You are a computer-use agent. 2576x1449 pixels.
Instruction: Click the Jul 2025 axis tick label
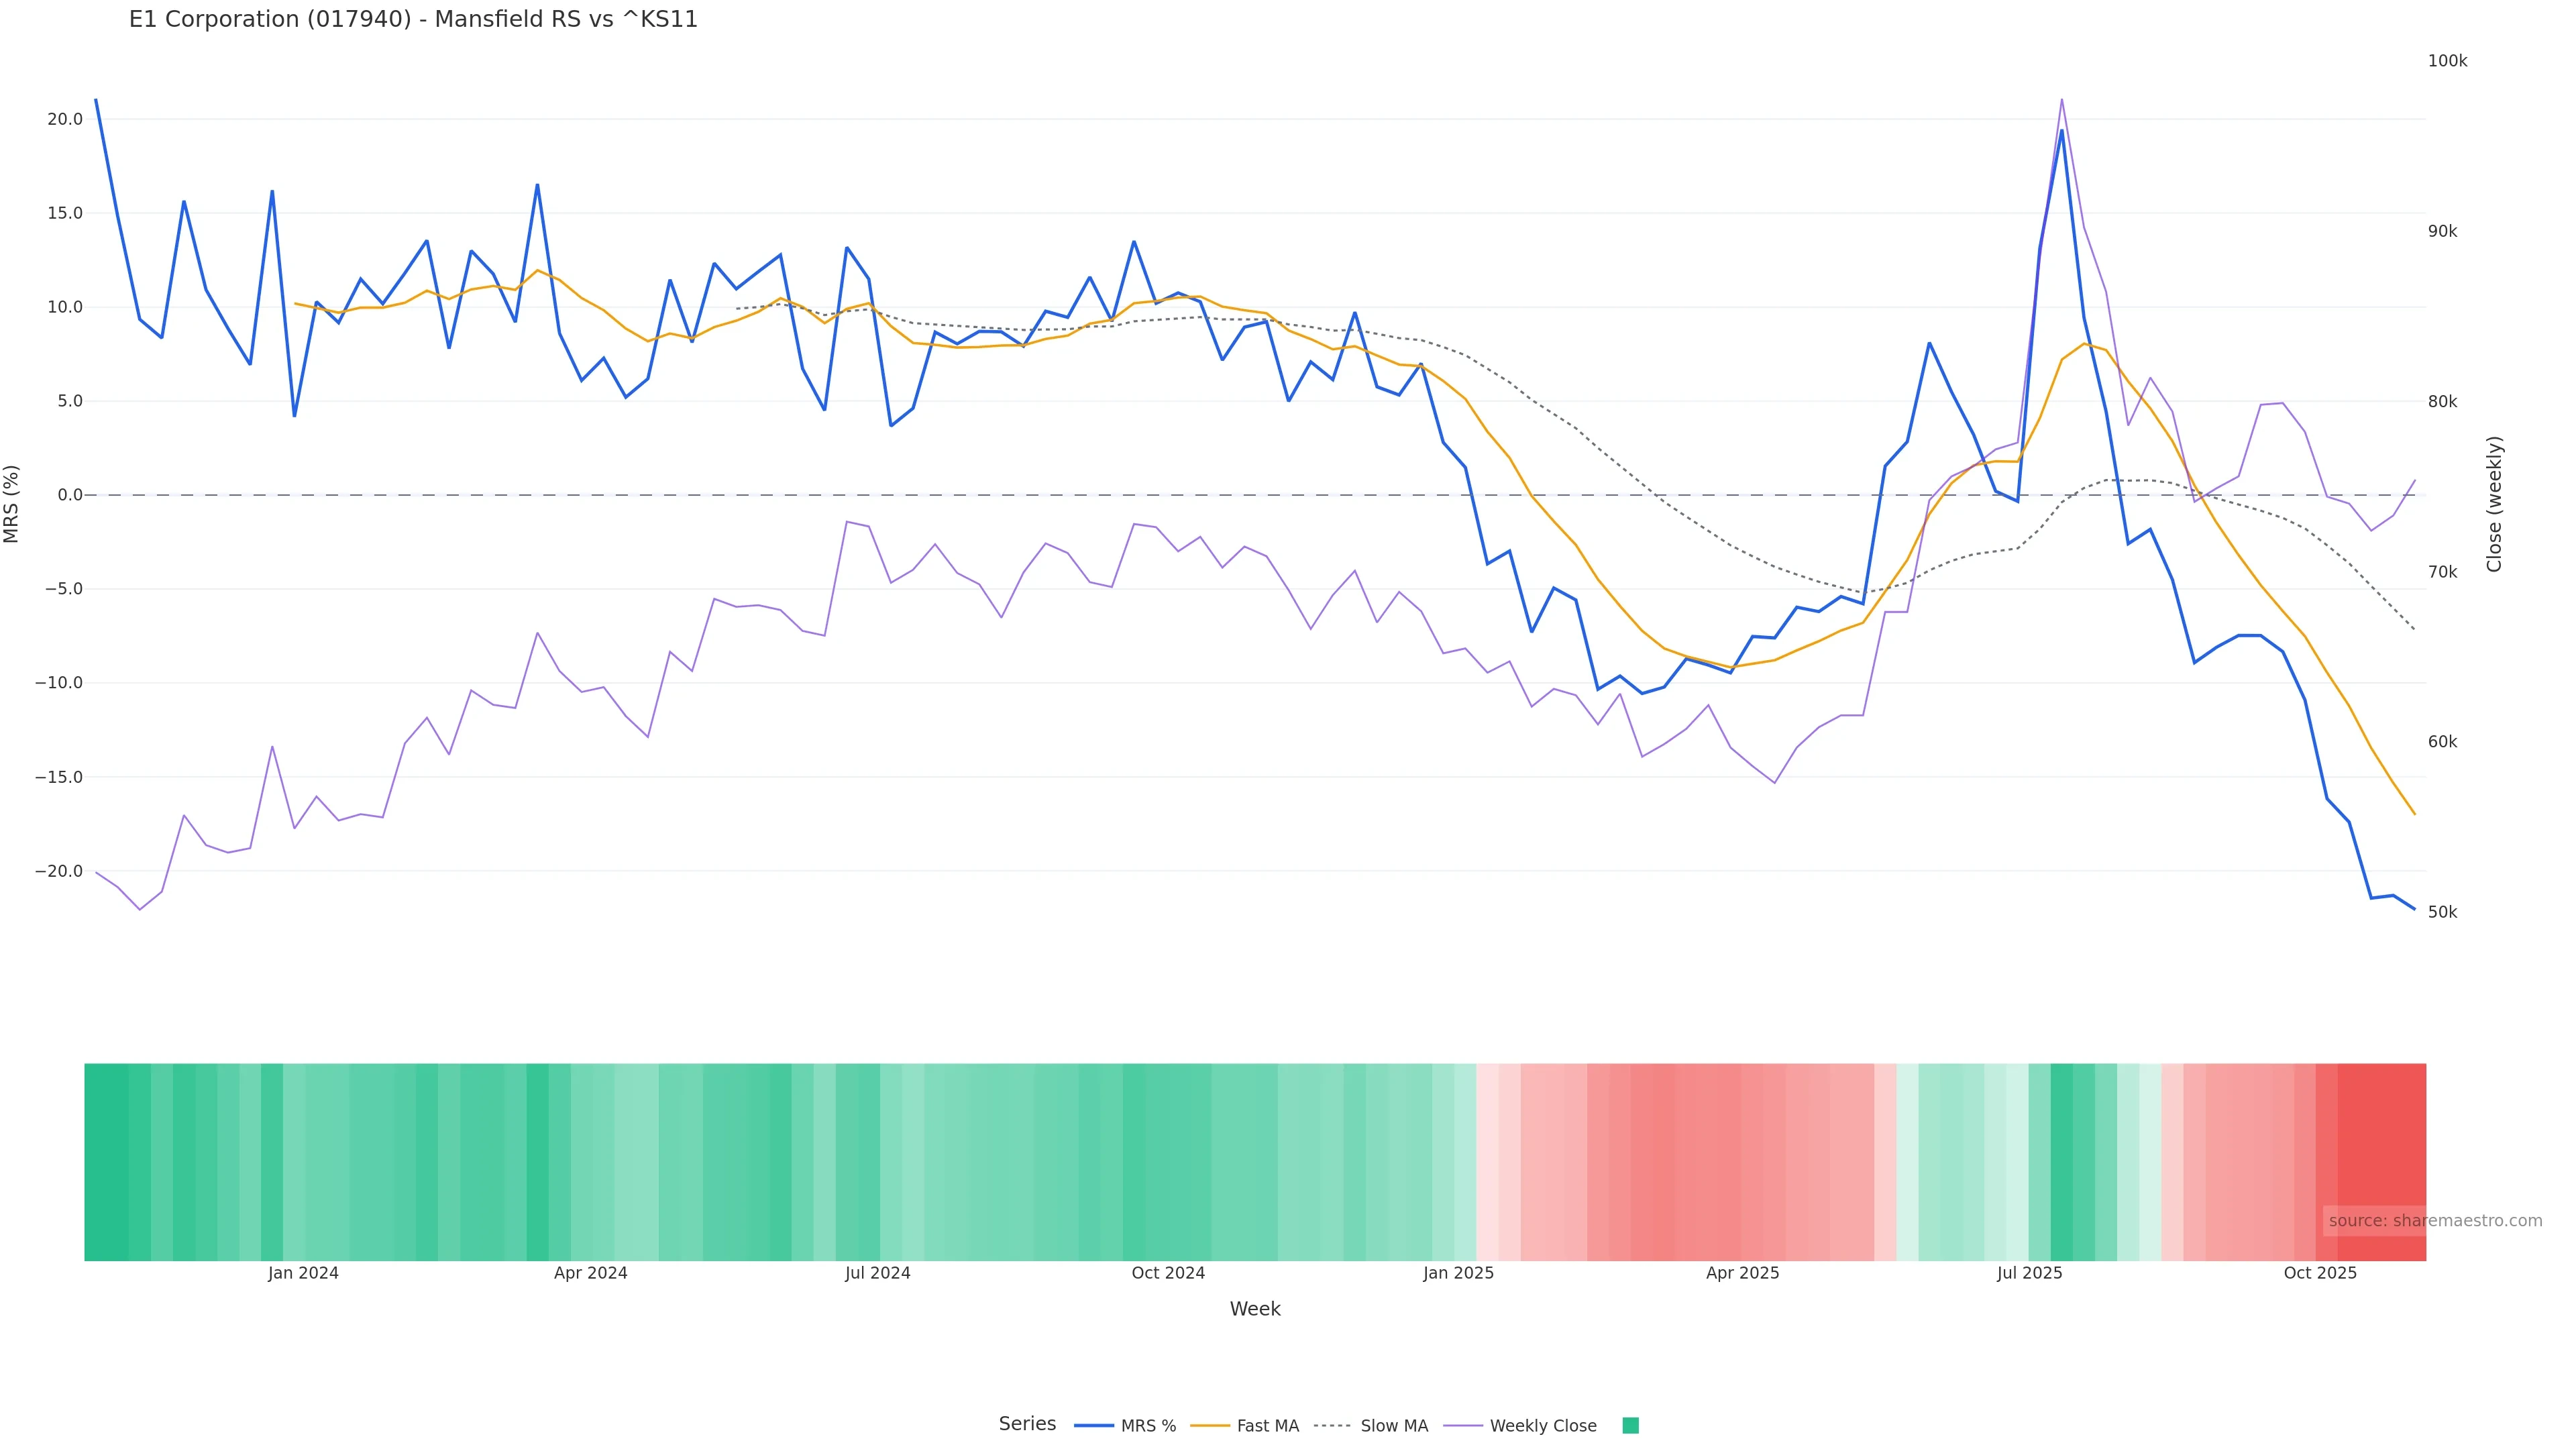2029,1274
